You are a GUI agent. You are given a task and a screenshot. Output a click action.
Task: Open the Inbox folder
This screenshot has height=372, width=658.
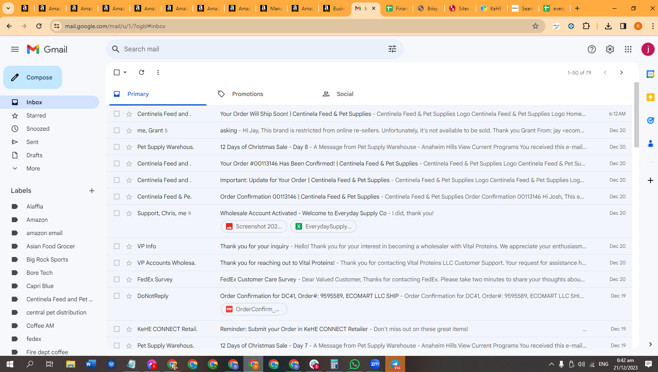pyautogui.click(x=50, y=102)
